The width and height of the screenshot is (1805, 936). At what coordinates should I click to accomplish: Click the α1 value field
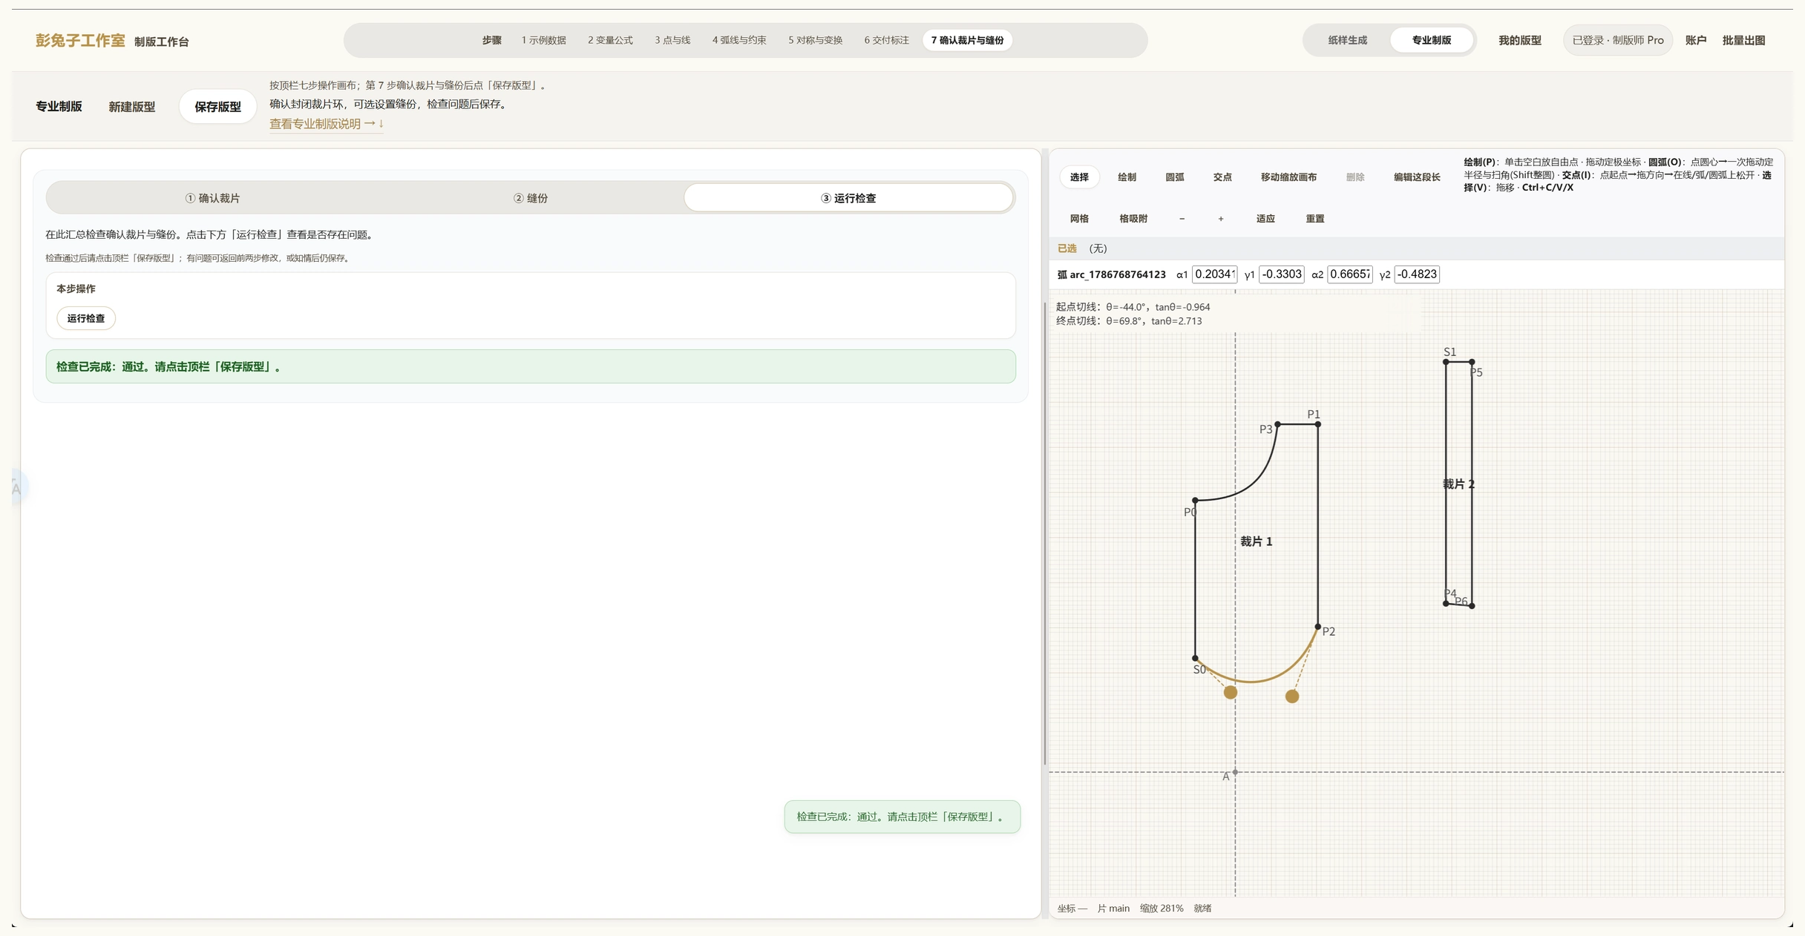tap(1214, 274)
